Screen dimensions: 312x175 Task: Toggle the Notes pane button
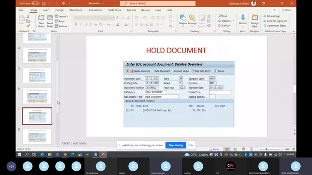(214, 149)
